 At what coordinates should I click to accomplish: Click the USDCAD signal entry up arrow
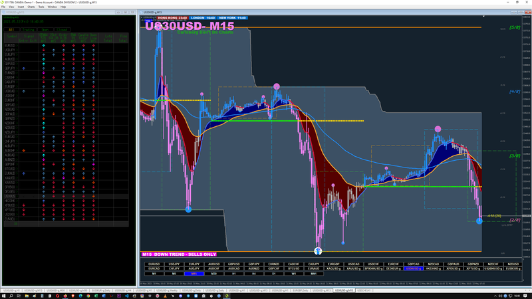tap(24, 91)
